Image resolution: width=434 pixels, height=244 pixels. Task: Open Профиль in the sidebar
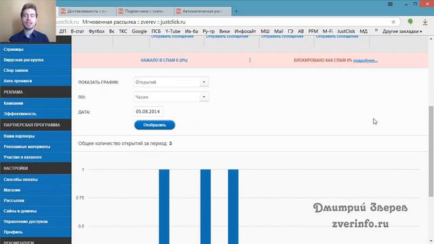point(36,232)
